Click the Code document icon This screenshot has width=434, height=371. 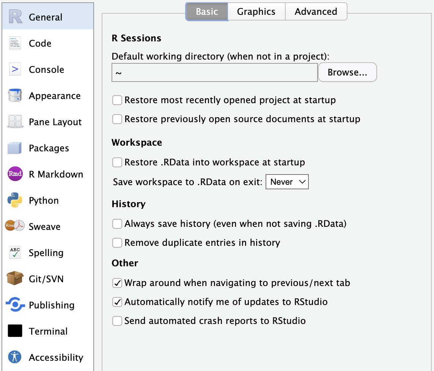pyautogui.click(x=15, y=43)
